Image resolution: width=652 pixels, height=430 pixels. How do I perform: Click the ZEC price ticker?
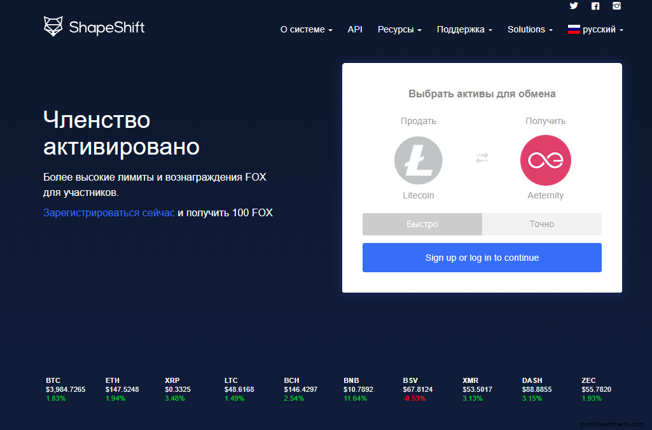(x=596, y=389)
